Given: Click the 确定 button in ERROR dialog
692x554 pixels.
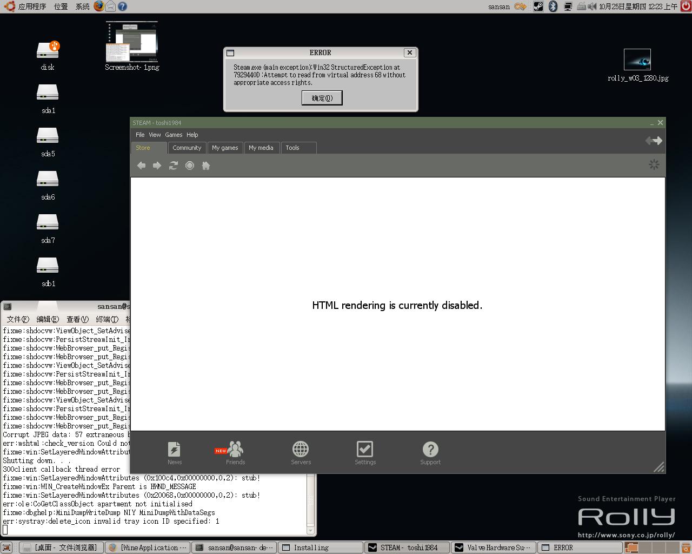Looking at the screenshot, I should coord(322,98).
